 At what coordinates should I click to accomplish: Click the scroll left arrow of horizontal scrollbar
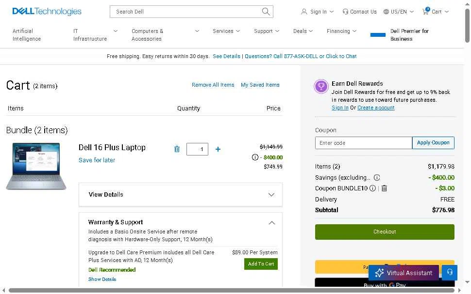(x=3, y=290)
